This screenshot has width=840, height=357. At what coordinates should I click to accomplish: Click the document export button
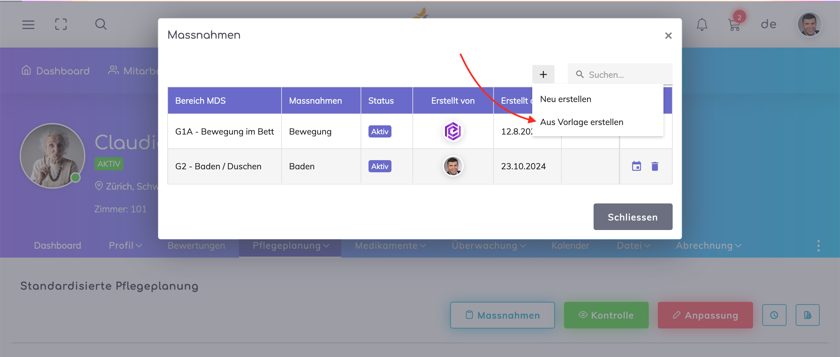pyautogui.click(x=808, y=315)
